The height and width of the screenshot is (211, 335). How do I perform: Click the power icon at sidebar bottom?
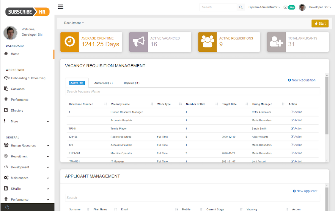[7, 207]
